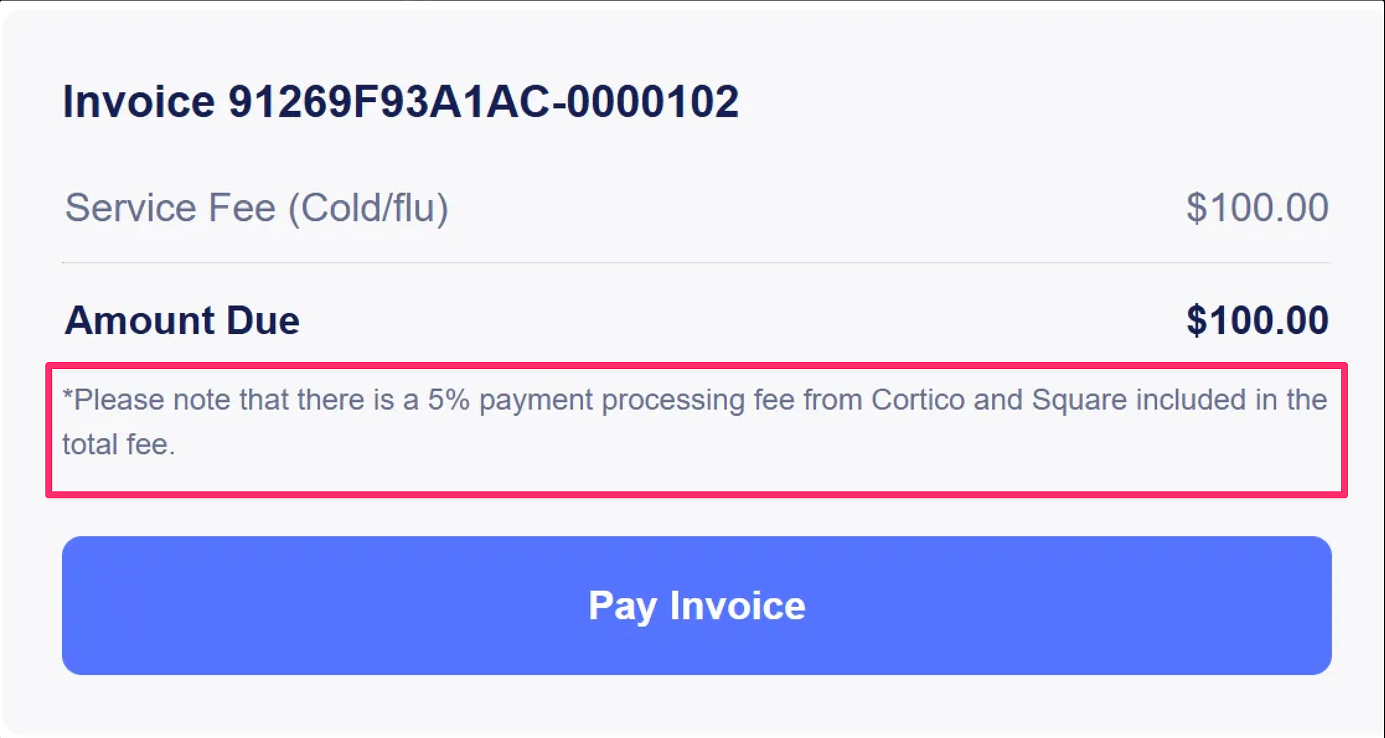This screenshot has height=738, width=1385.
Task: Click the invoice number 91269F93A1AC
Action: (388, 102)
